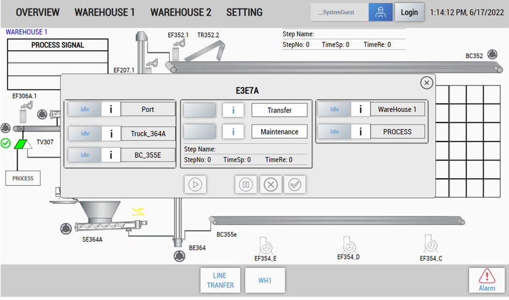
Task: Open the WAREHOUSE 2 tab
Action: click(x=181, y=12)
